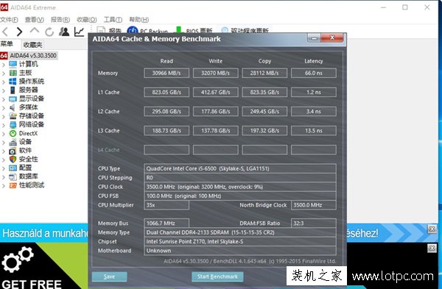The image size is (442, 289).
Task: Expand the 计算机 tree node
Action: (x=4, y=65)
